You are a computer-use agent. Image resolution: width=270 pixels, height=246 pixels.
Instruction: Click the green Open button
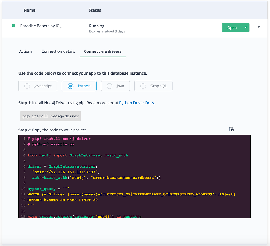[x=232, y=28]
